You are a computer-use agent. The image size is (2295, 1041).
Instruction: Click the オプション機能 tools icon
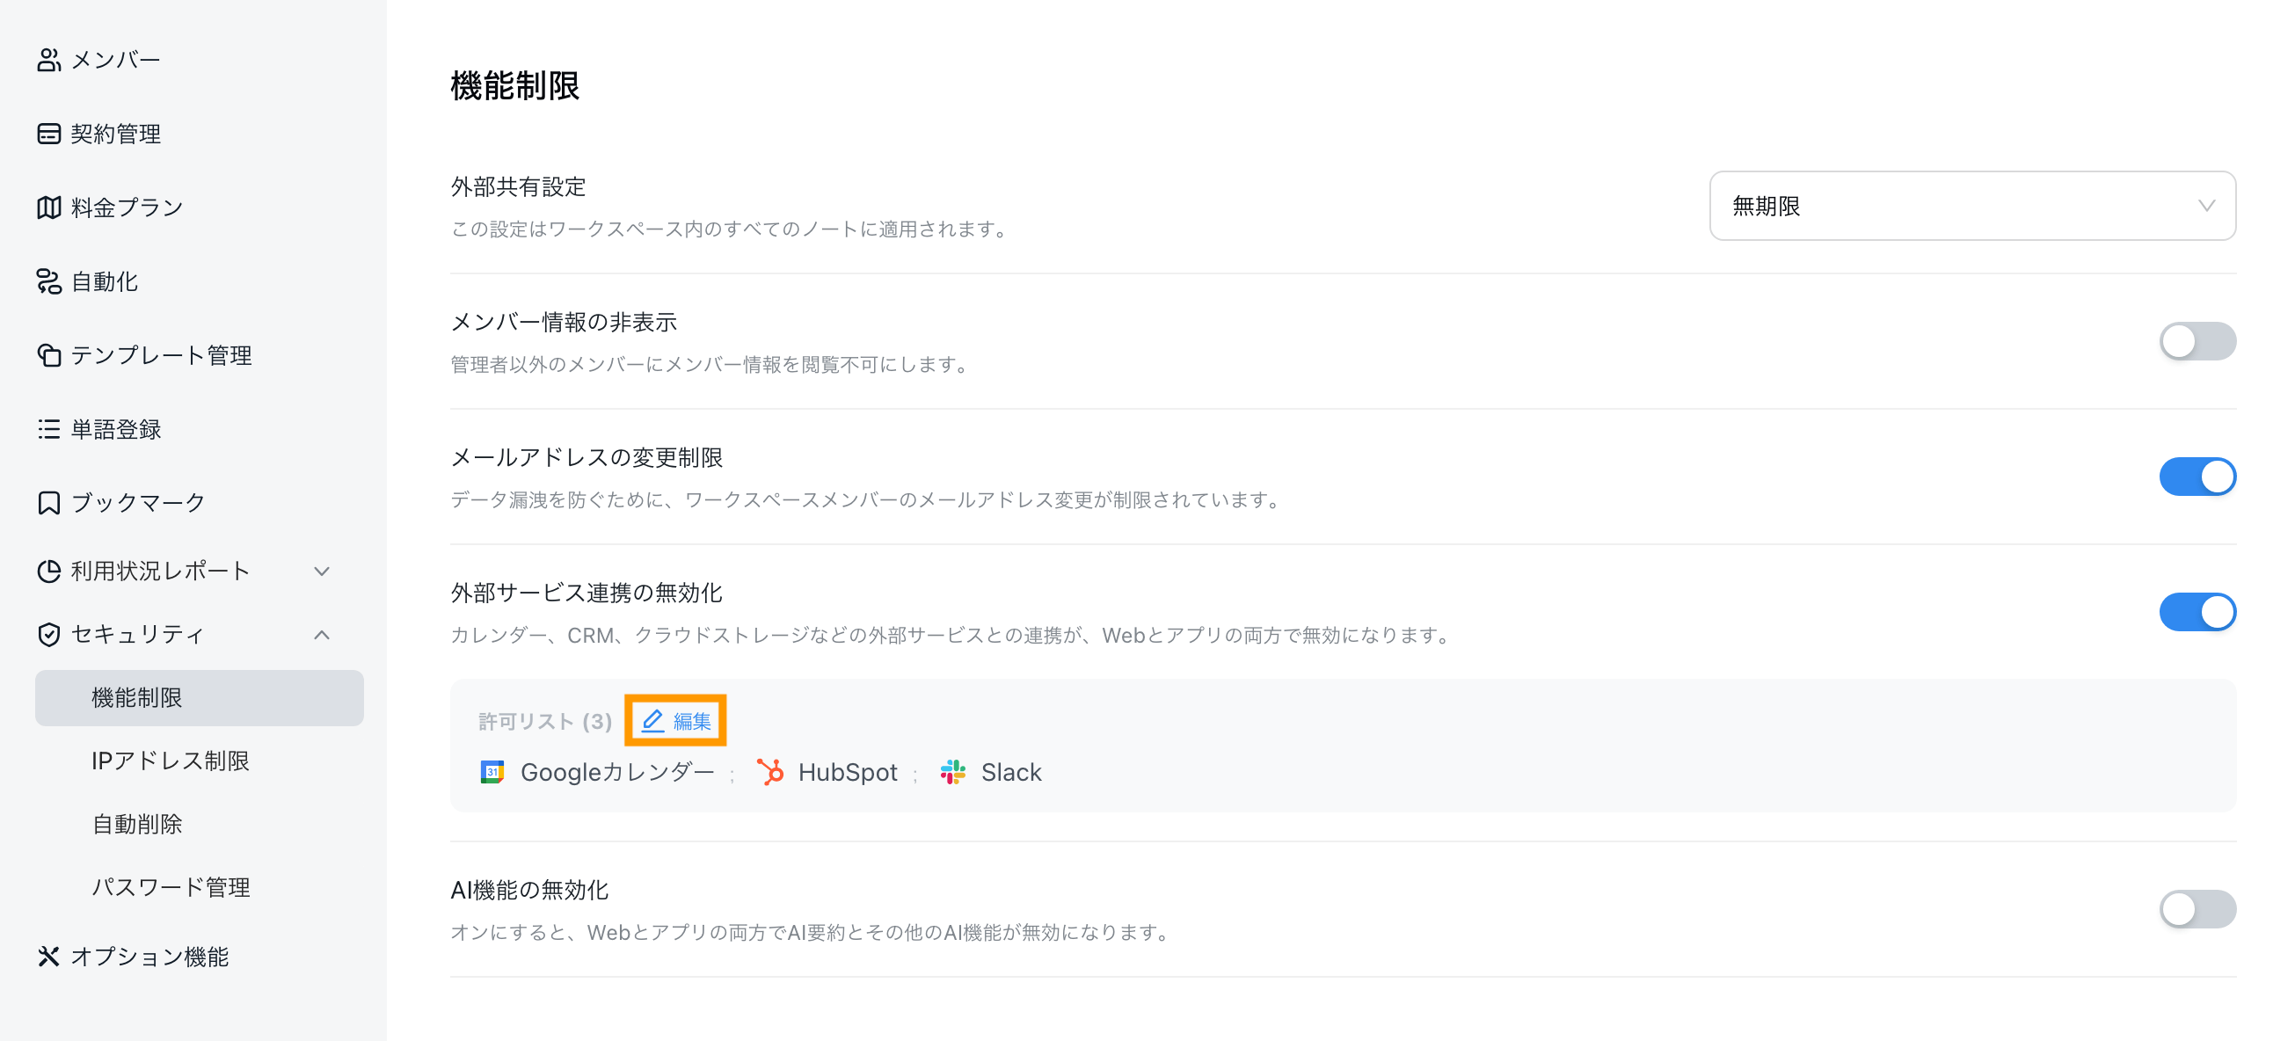tap(49, 957)
